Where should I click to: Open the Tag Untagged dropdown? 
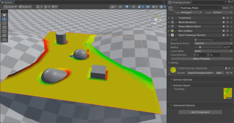191,12
